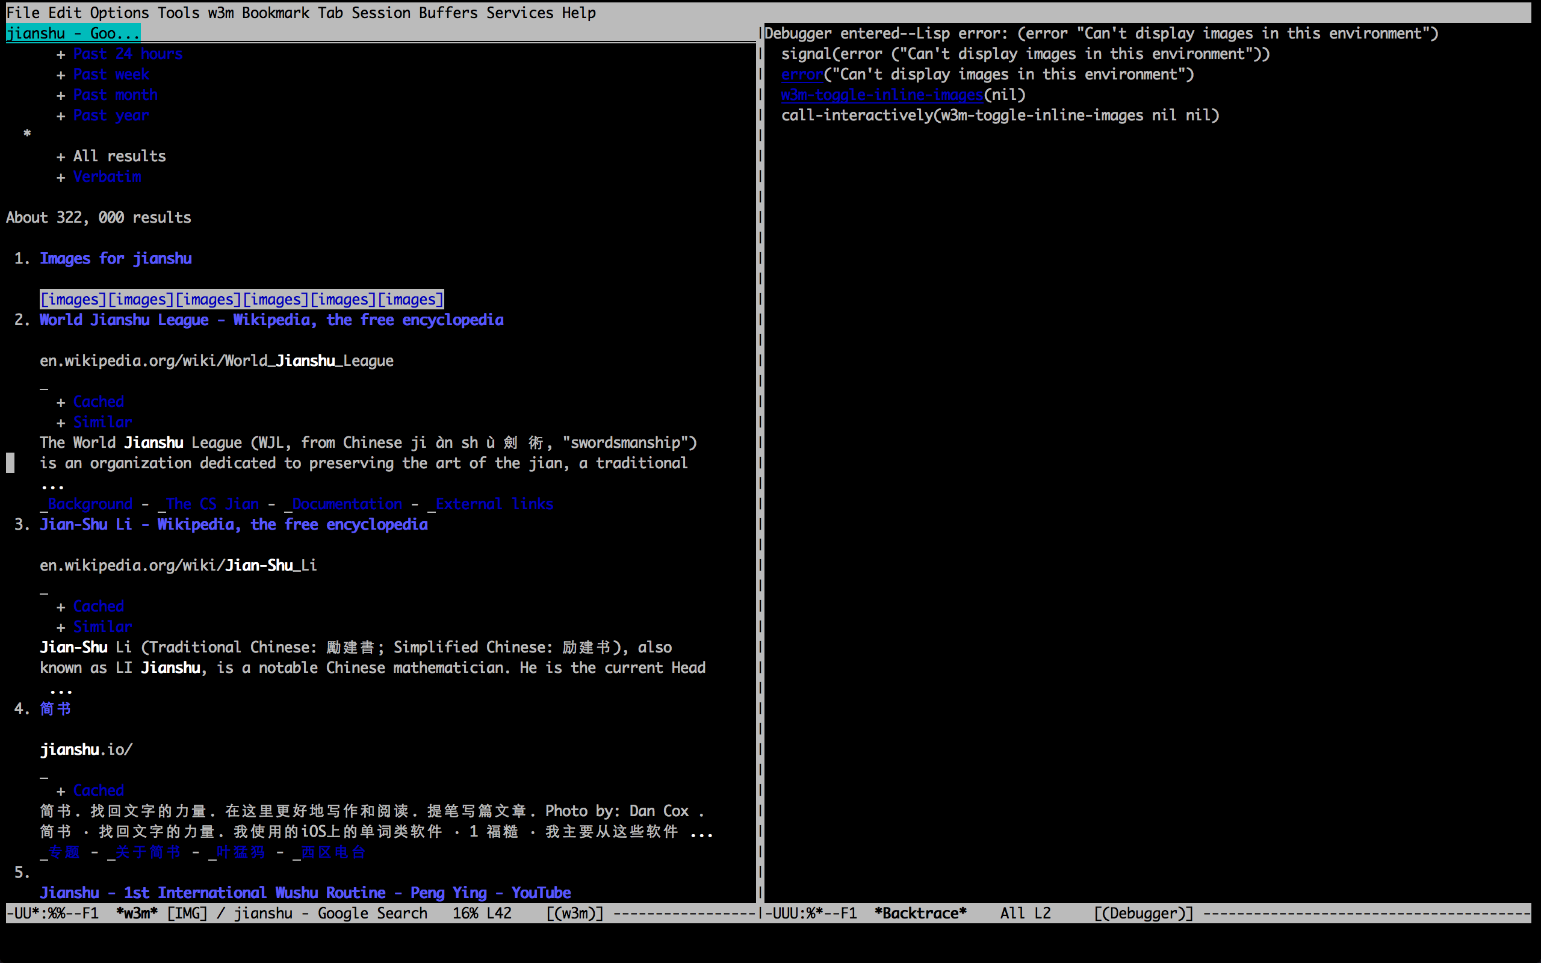Open the Options menu
This screenshot has width=1541, height=963.
(119, 13)
